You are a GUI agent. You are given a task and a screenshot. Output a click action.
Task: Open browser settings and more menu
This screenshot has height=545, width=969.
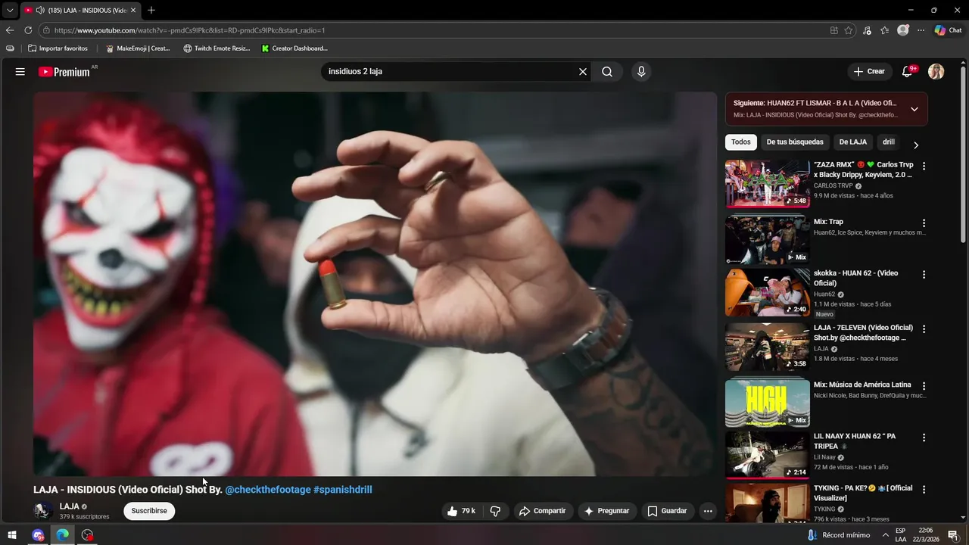coord(921,30)
